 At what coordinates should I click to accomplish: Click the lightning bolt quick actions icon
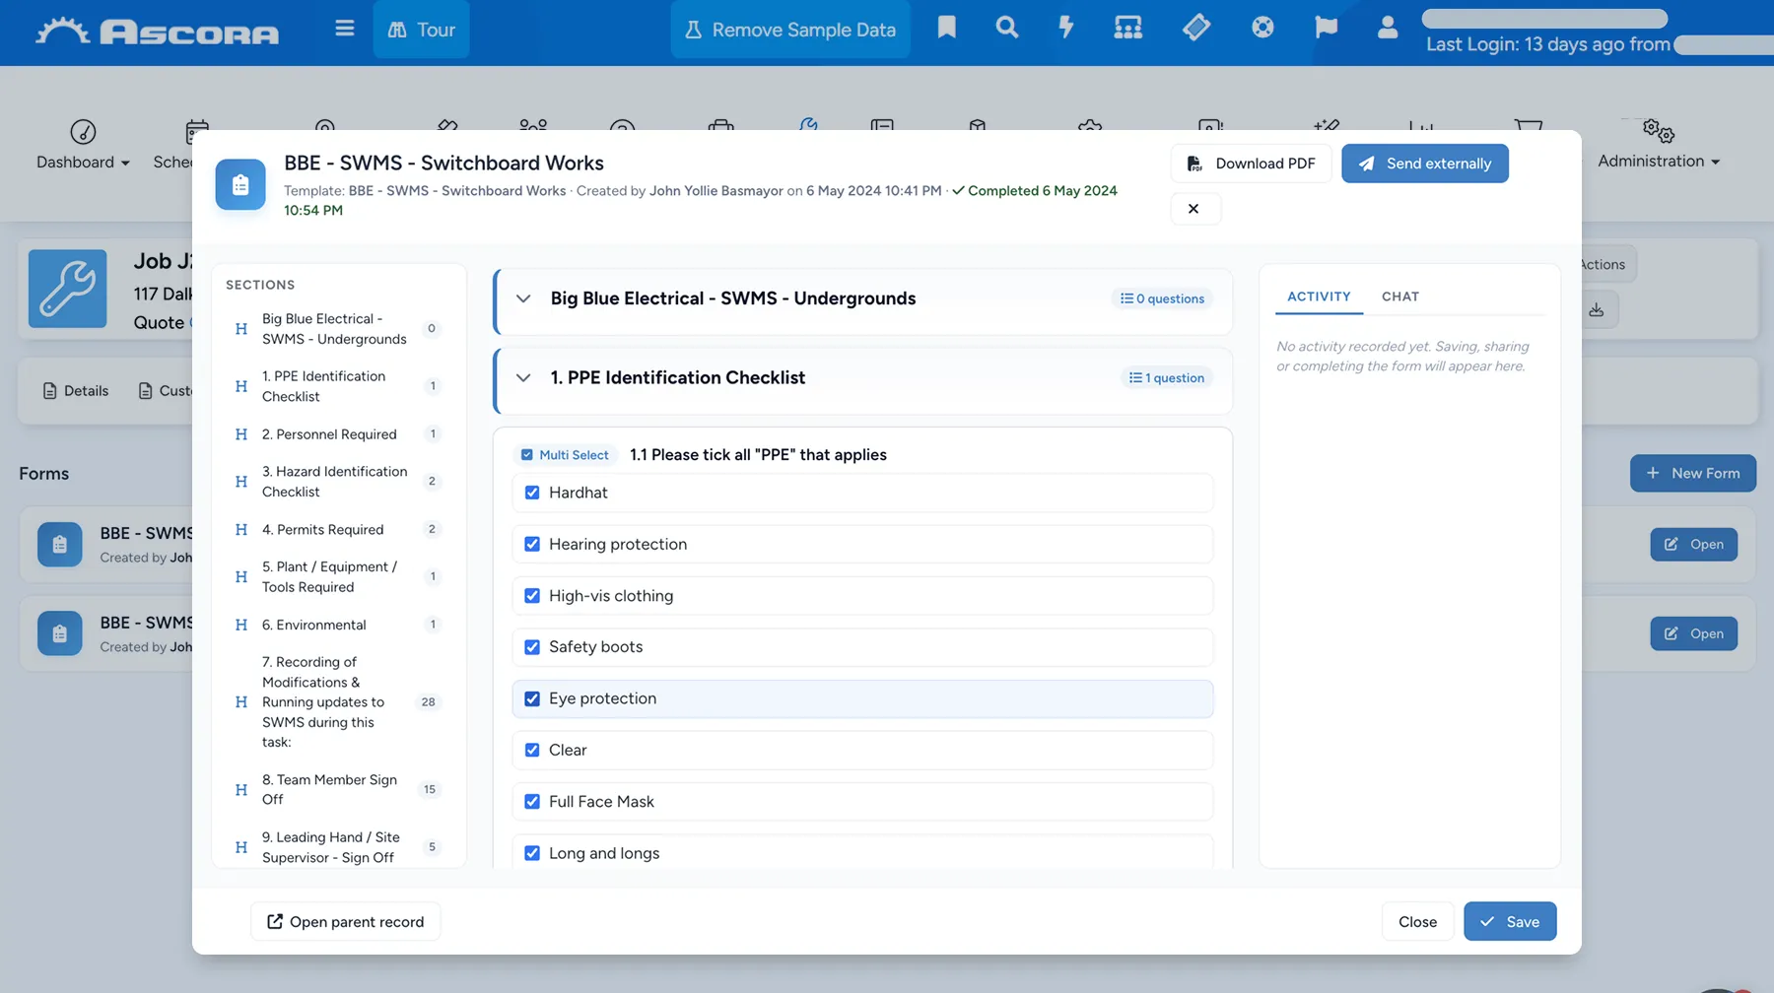point(1066,28)
